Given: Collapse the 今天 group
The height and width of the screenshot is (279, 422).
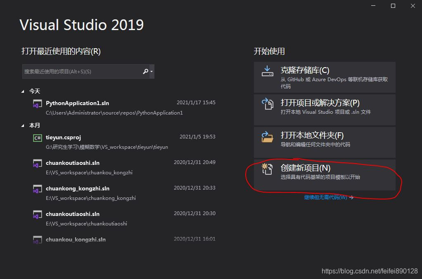Looking at the screenshot, I should (x=23, y=91).
